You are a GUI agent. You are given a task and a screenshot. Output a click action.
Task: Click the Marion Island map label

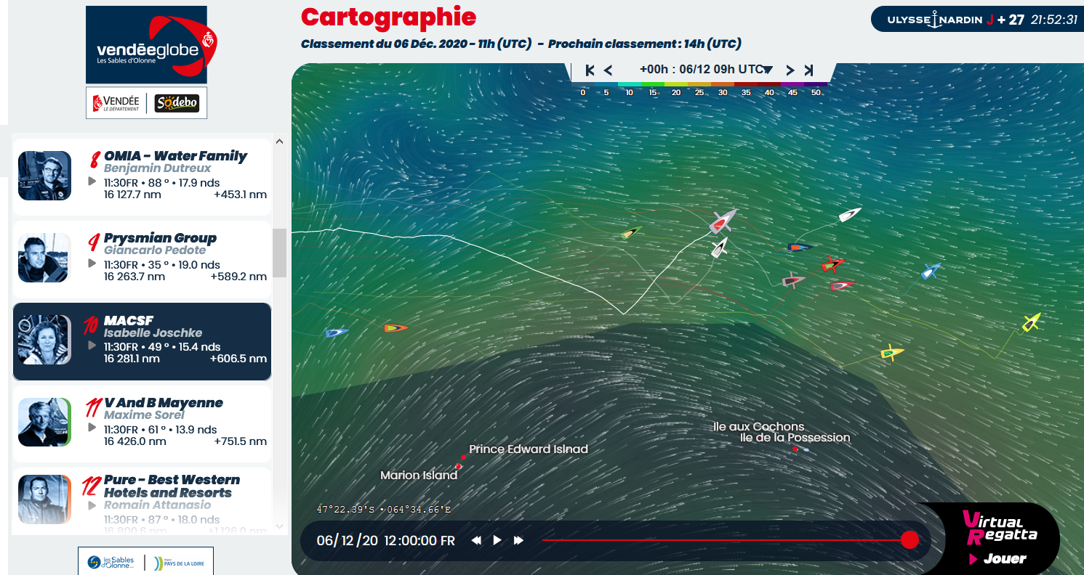pos(419,476)
